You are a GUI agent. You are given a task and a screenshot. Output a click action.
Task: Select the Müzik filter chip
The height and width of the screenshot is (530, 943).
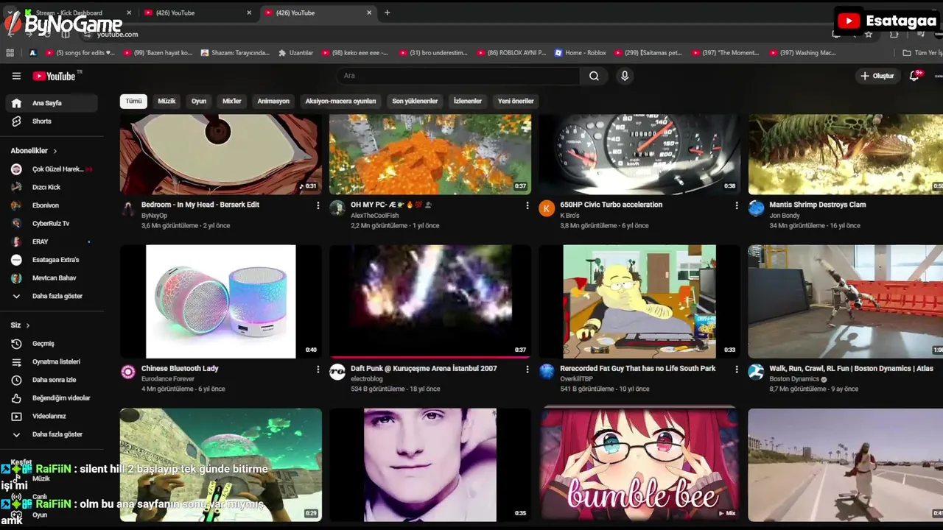(166, 101)
